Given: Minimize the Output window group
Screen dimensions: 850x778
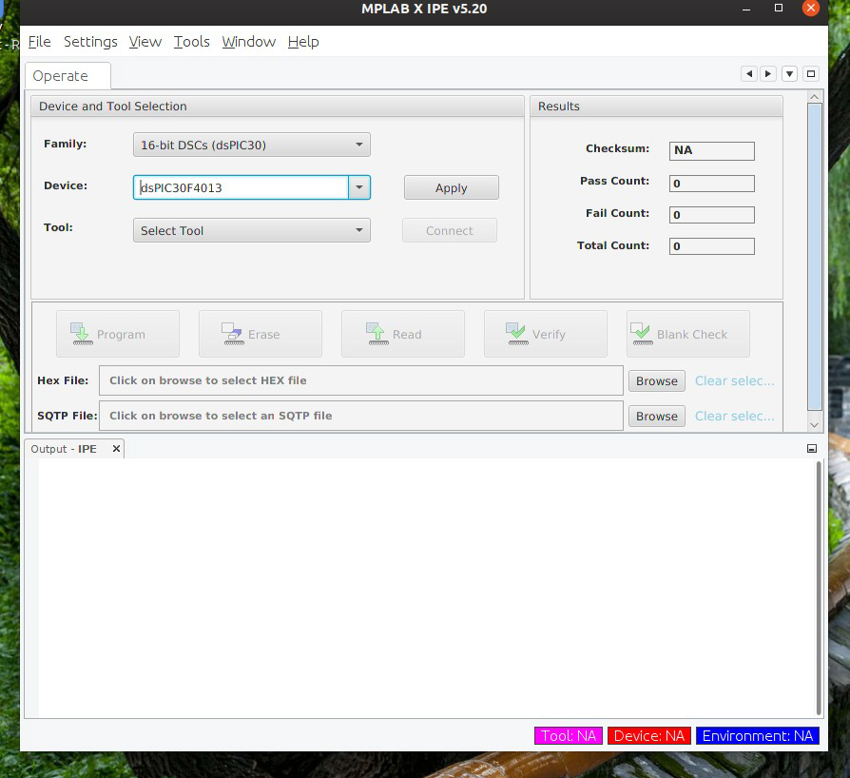Looking at the screenshot, I should [812, 448].
